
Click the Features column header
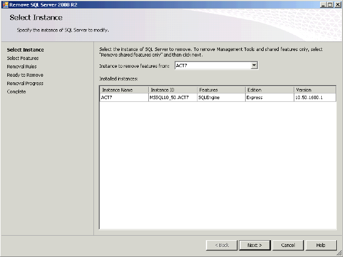[x=221, y=90]
